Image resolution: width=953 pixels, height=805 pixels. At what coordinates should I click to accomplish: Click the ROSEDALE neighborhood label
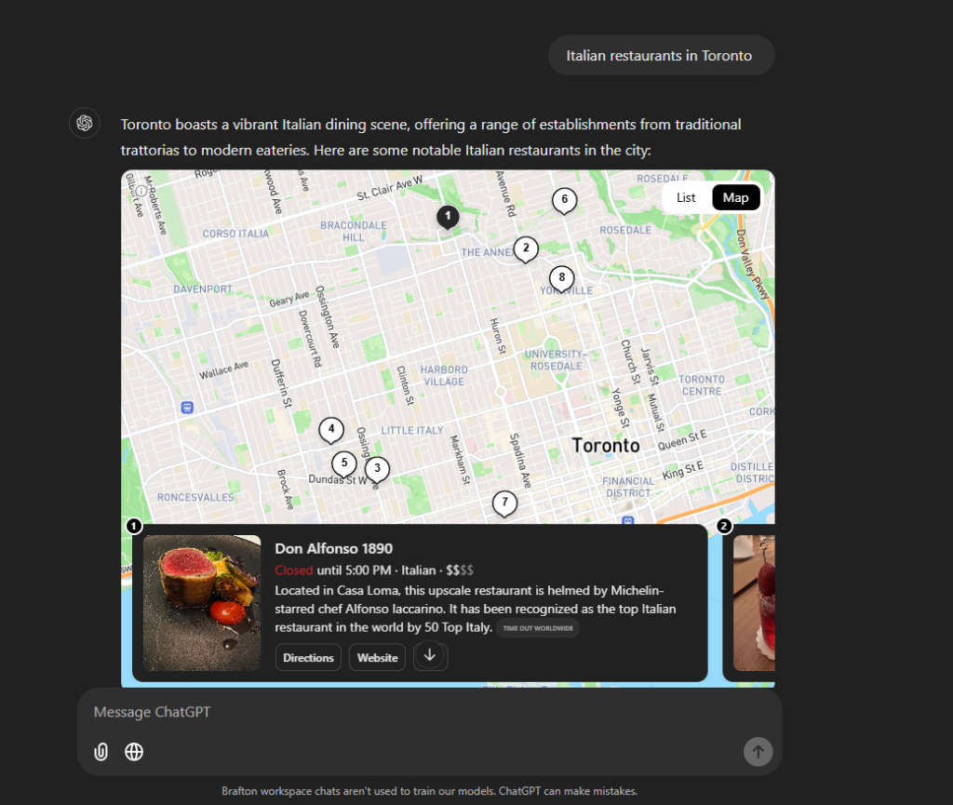(x=625, y=230)
